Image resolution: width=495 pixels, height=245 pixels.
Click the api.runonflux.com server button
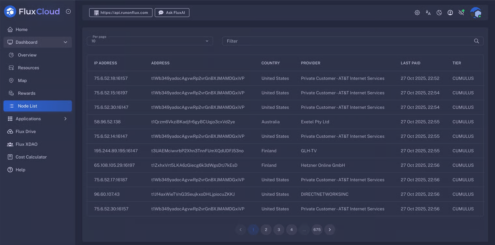(120, 13)
